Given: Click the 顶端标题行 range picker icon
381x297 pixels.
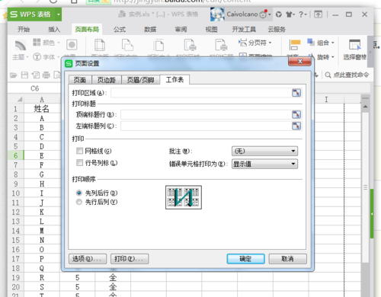Looking at the screenshot, I should pyautogui.click(x=296, y=114).
